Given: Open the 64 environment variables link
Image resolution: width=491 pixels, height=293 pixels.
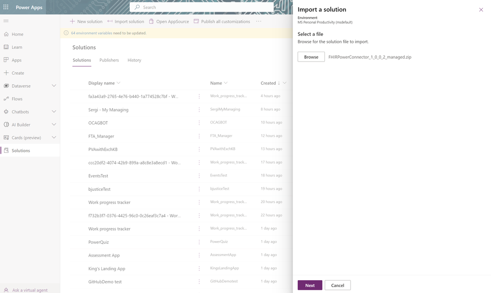Looking at the screenshot, I should coord(91,33).
